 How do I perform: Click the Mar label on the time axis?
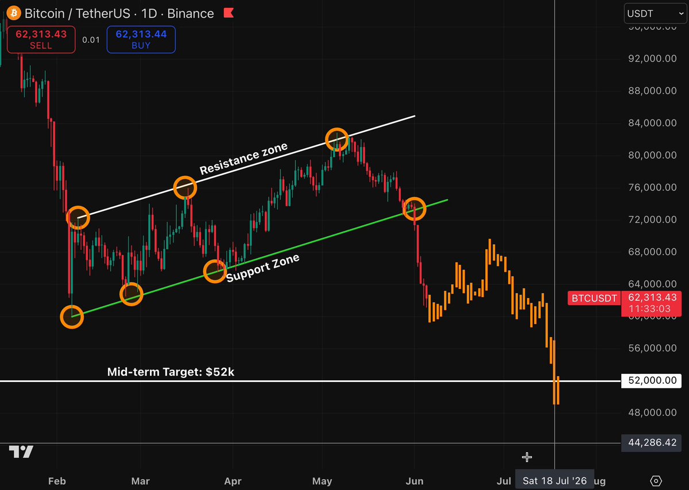(x=141, y=480)
